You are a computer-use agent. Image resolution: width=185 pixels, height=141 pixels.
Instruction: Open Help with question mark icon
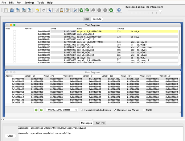tap(119, 10)
